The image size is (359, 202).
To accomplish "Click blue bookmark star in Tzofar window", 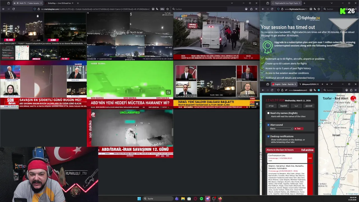I will click(319, 90).
